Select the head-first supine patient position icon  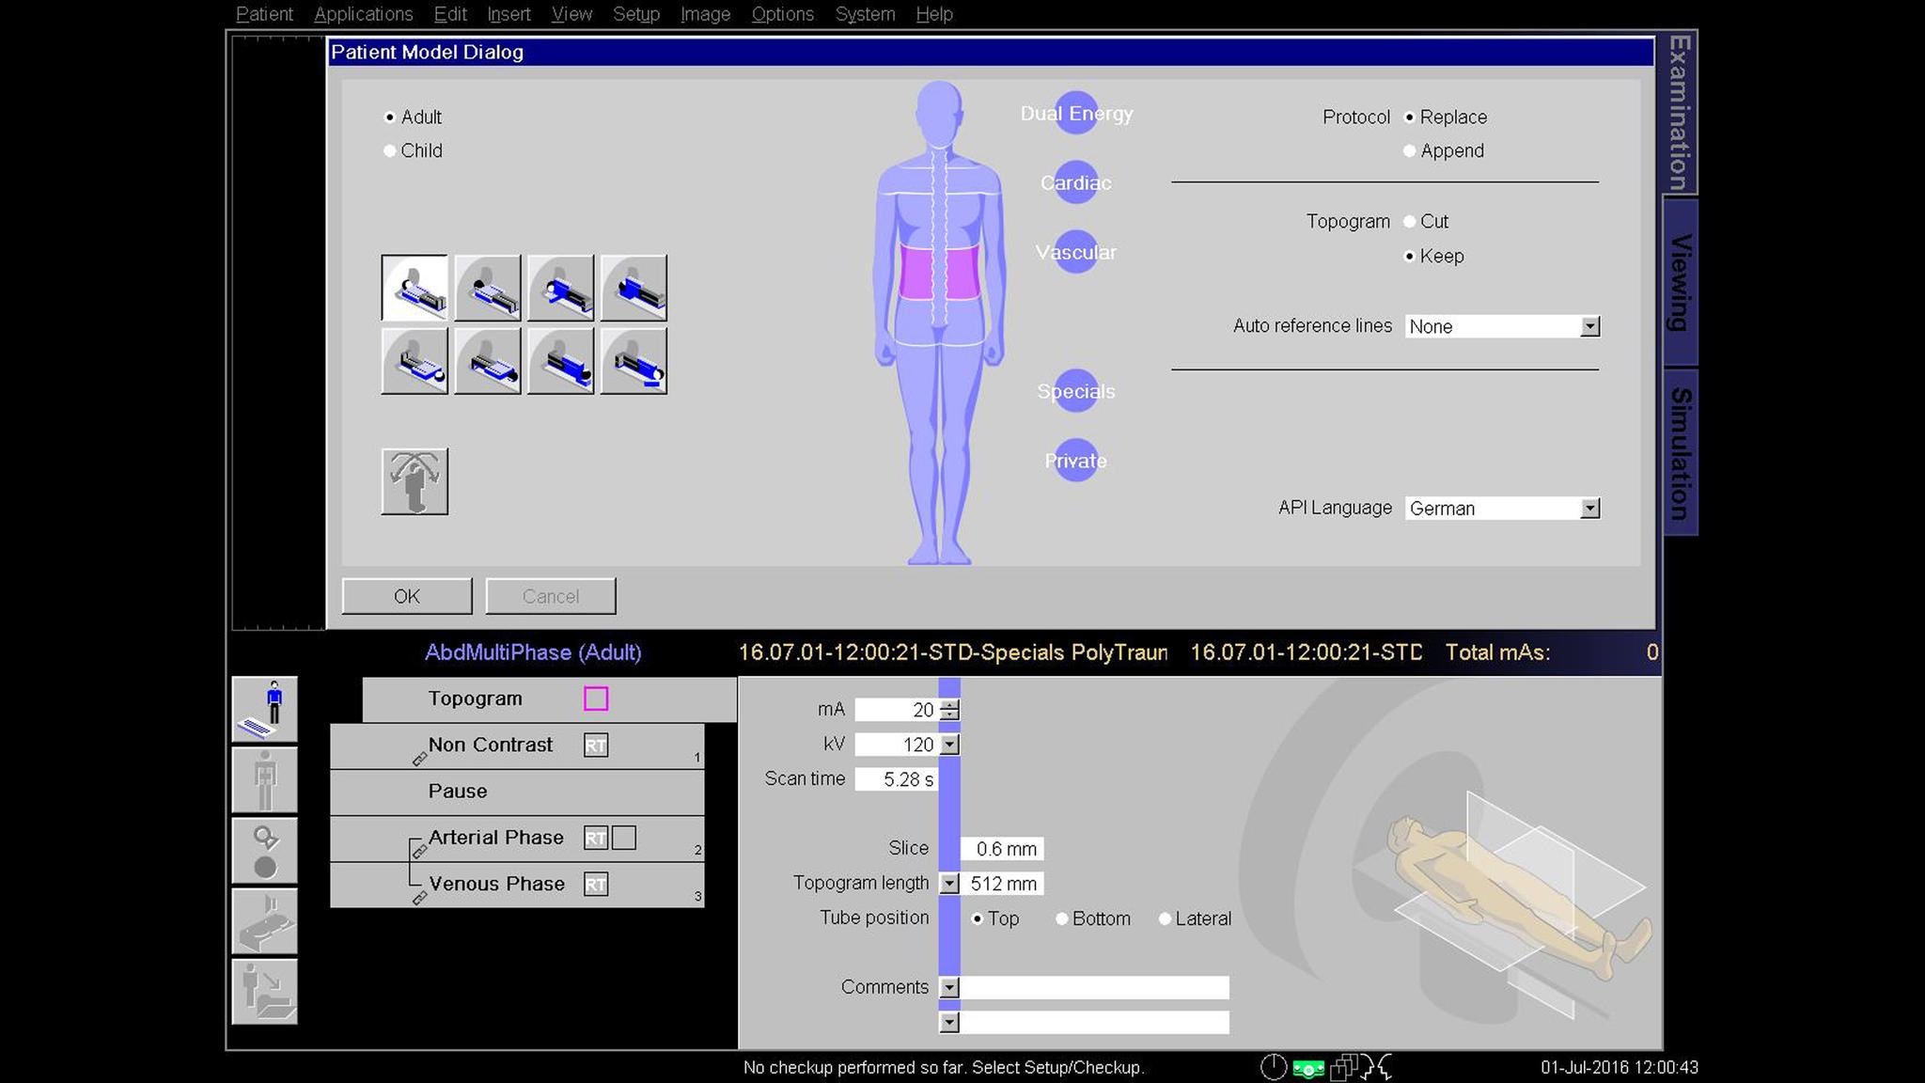click(415, 289)
